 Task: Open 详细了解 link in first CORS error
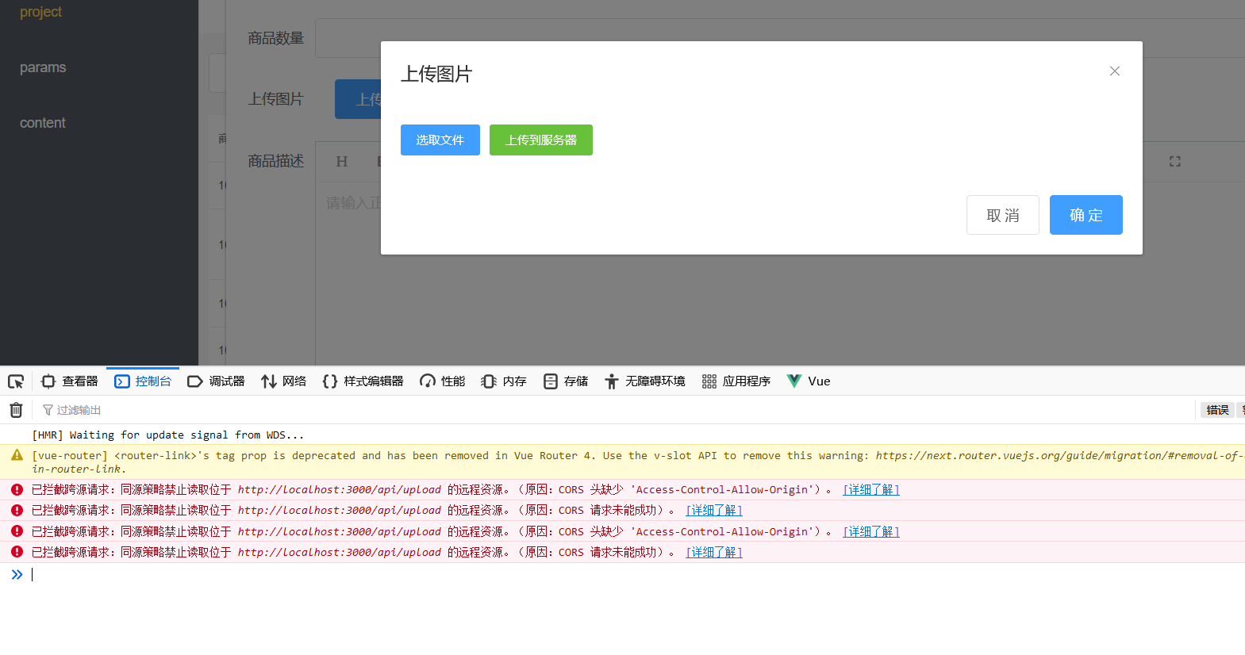click(x=870, y=490)
